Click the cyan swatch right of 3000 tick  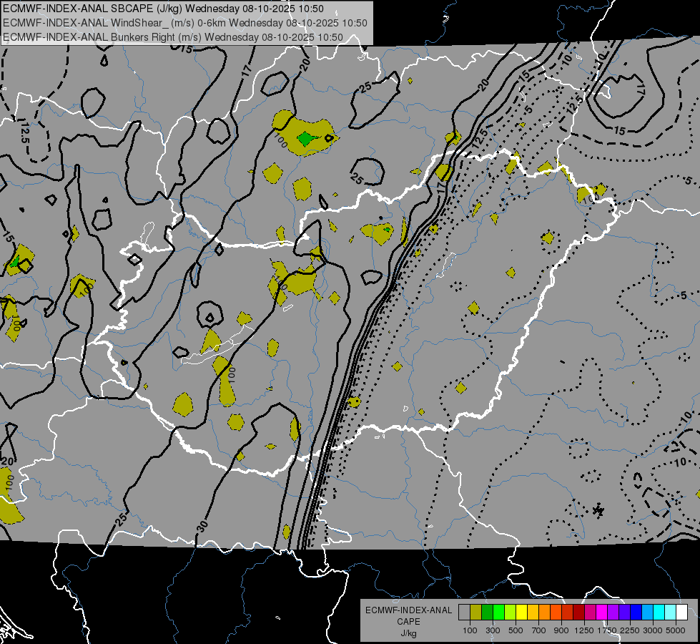pos(659,612)
